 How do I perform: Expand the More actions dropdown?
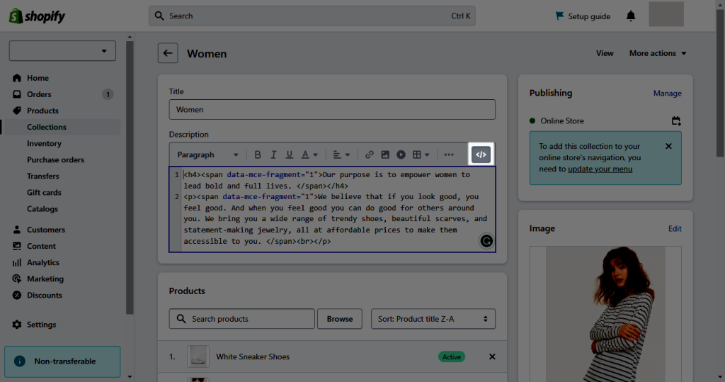tap(658, 53)
